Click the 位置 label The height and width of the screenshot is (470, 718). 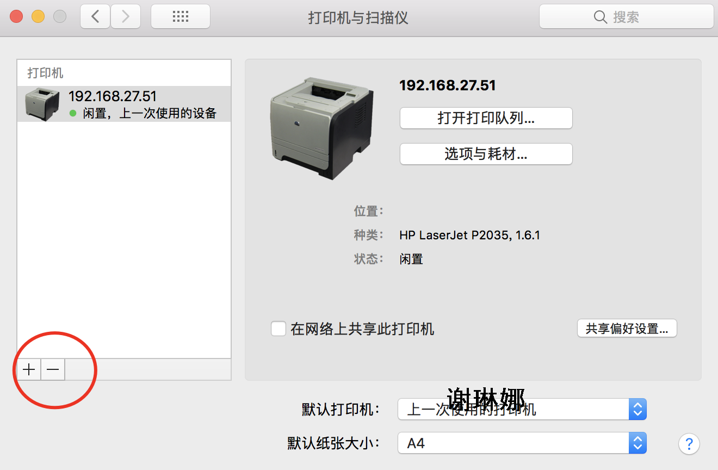pos(369,211)
